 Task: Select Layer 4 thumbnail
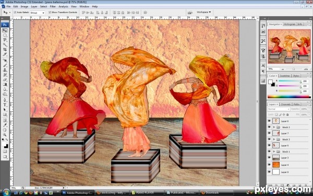point(276,165)
